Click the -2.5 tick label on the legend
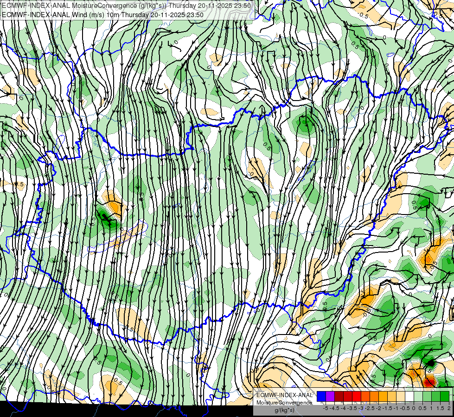Viewport: 454px width, 417px height. (370, 408)
